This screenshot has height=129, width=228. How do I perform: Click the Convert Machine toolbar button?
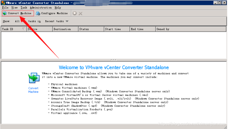[18, 13]
